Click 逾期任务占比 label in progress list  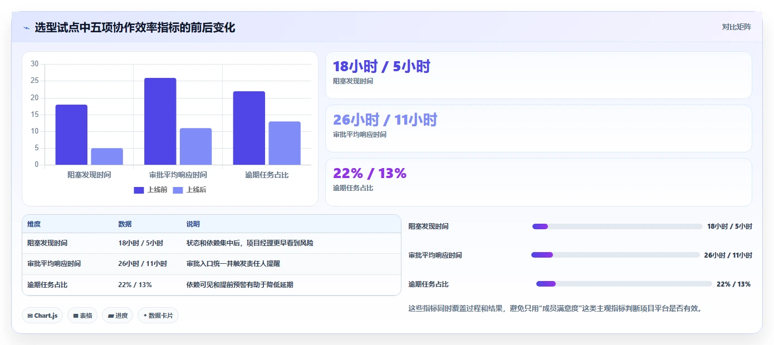point(428,284)
